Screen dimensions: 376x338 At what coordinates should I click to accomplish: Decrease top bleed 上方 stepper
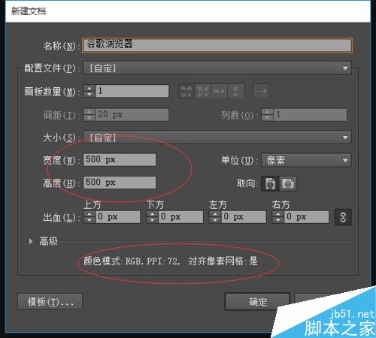click(x=89, y=220)
